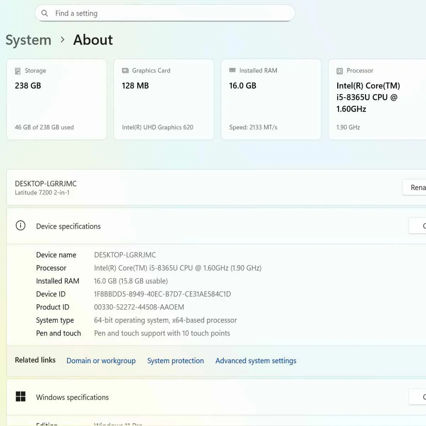426x426 pixels.
Task: Click DESKTOP-LGRRJMC PC name header
Action: [46, 184]
